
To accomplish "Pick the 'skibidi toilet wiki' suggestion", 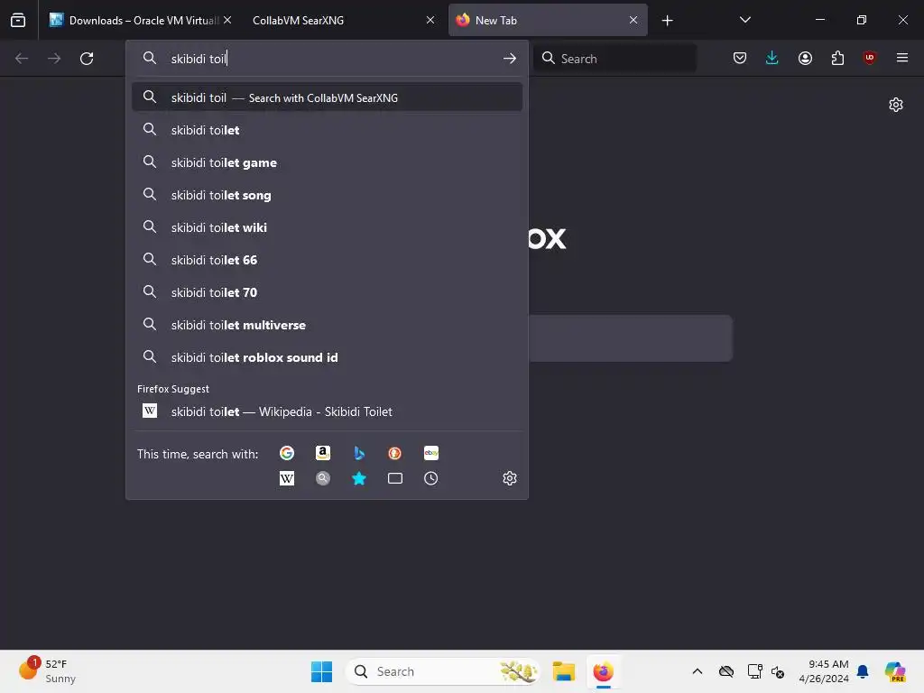I will [327, 226].
